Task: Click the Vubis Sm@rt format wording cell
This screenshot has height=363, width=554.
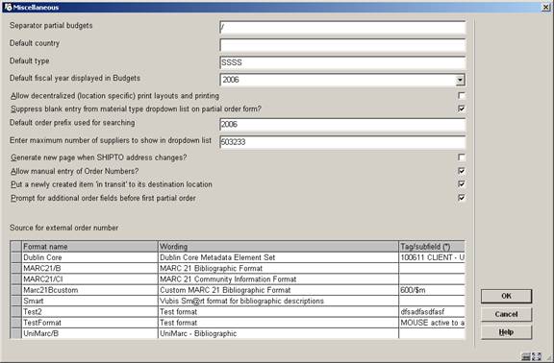Action: [x=278, y=301]
